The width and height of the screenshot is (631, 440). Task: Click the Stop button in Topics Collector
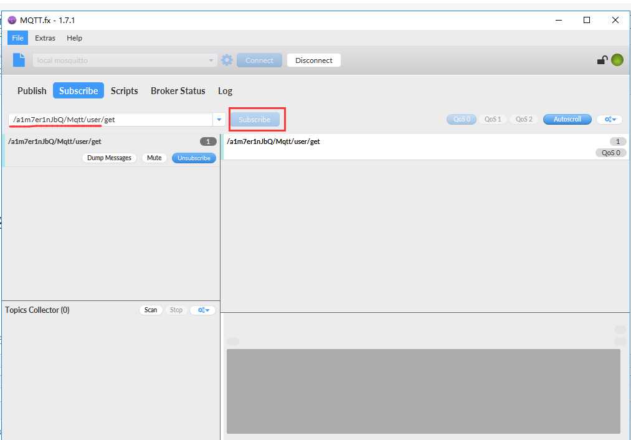coord(176,310)
